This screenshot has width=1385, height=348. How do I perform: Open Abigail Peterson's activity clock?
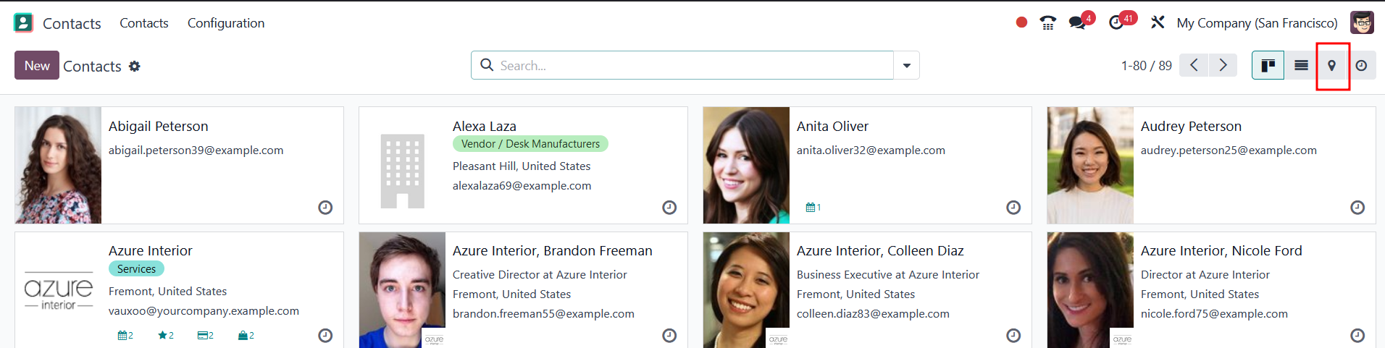click(325, 208)
